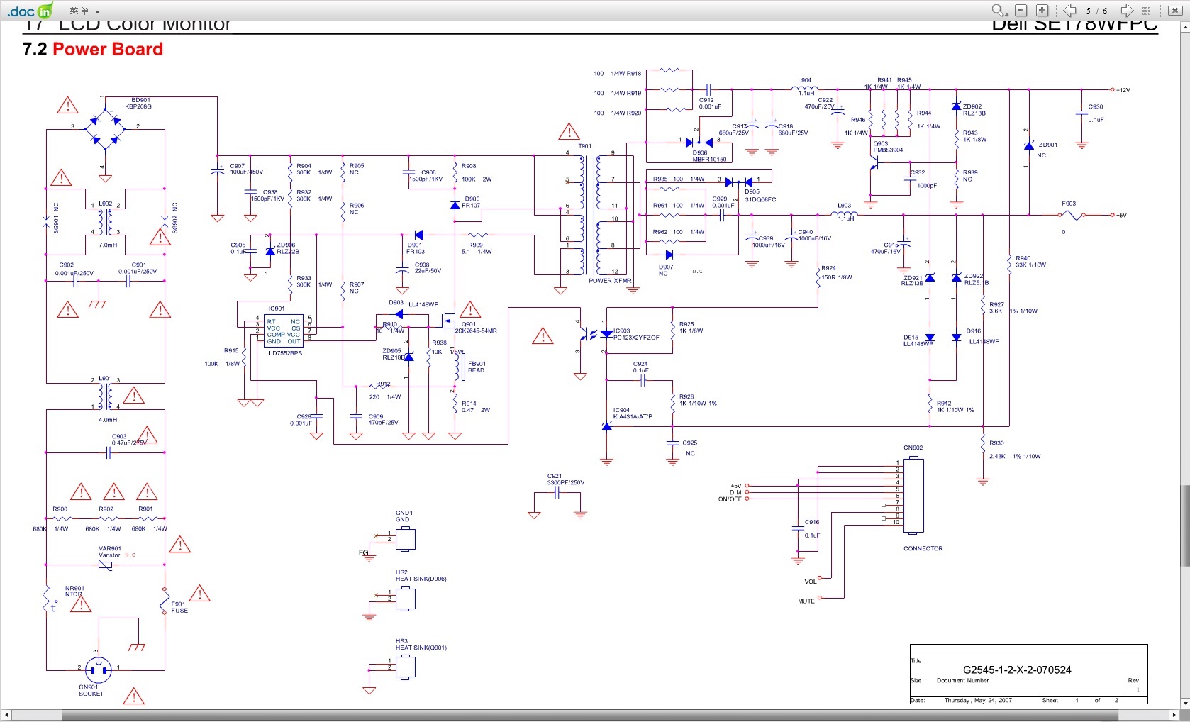Click the vertical scrollbar thumb
Viewport: 1190px width, 722px height.
point(1184,526)
